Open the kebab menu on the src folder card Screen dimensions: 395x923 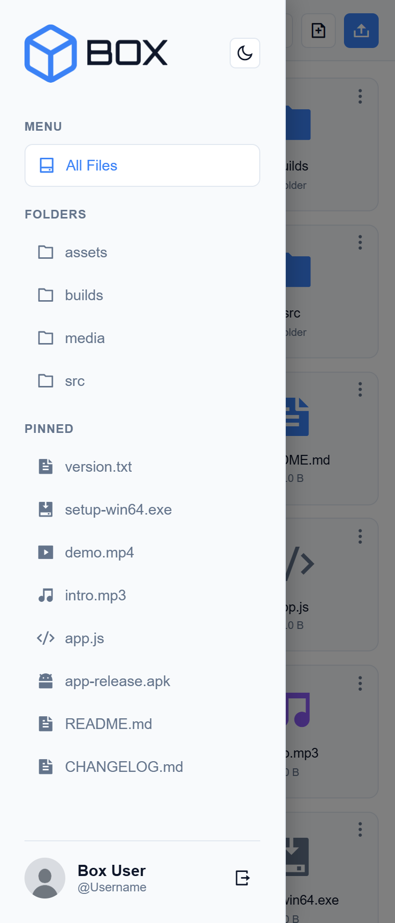[x=360, y=242]
